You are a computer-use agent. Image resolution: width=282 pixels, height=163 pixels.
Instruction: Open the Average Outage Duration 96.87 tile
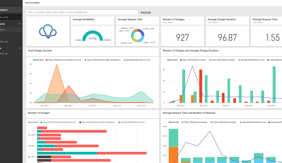pos(227,31)
